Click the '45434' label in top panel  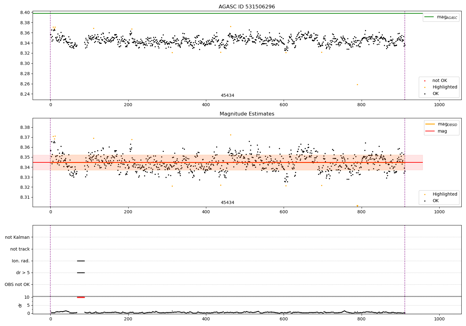point(227,96)
